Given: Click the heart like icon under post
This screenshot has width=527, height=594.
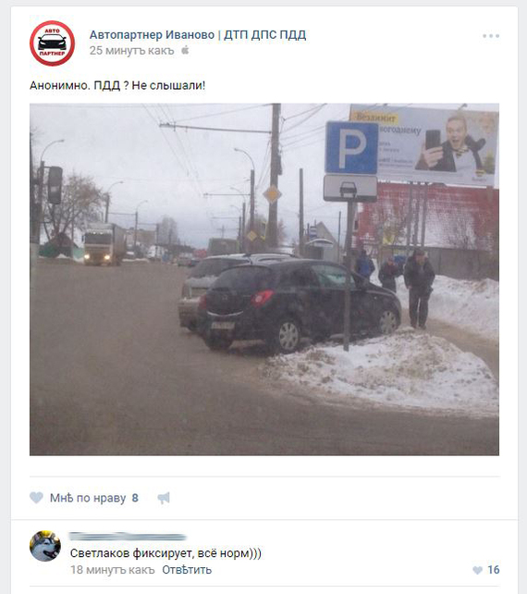Looking at the screenshot, I should coord(36,498).
